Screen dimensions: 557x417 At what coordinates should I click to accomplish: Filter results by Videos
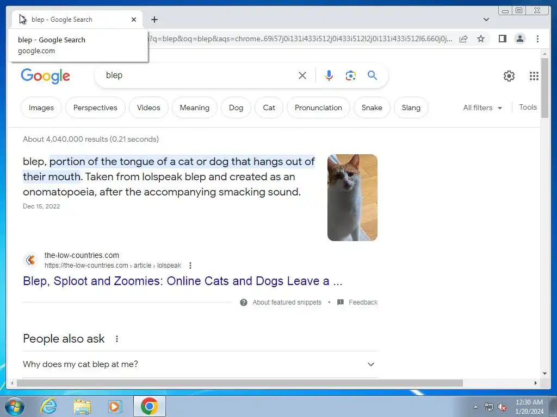pos(148,108)
